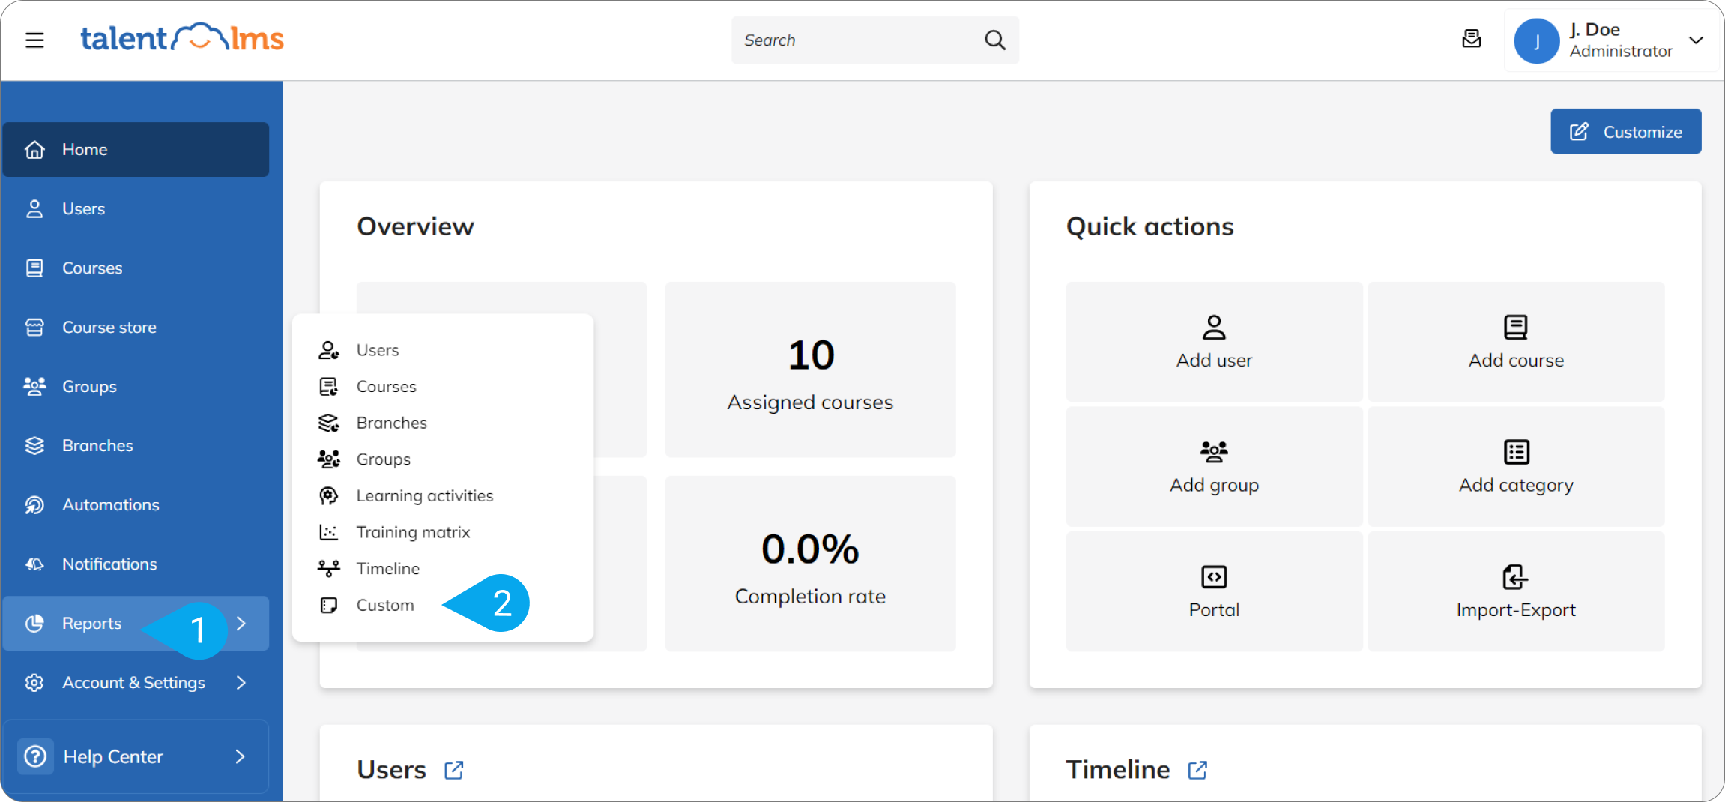
Task: Click the Groups sidebar icon
Action: click(x=34, y=387)
